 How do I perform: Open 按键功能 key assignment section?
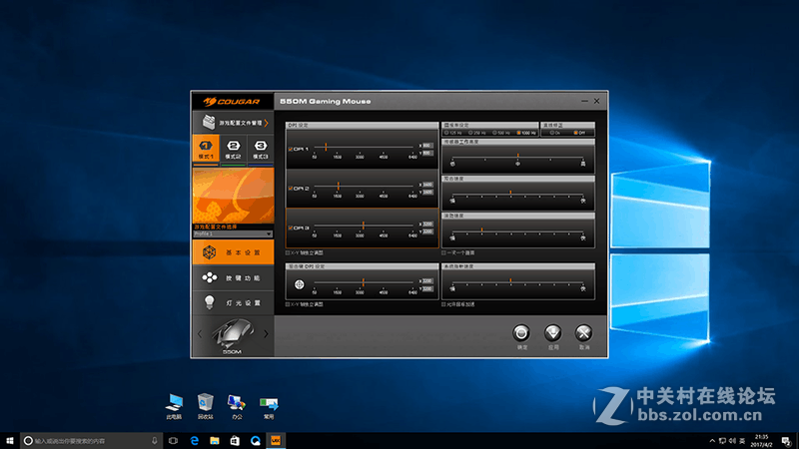pyautogui.click(x=232, y=277)
